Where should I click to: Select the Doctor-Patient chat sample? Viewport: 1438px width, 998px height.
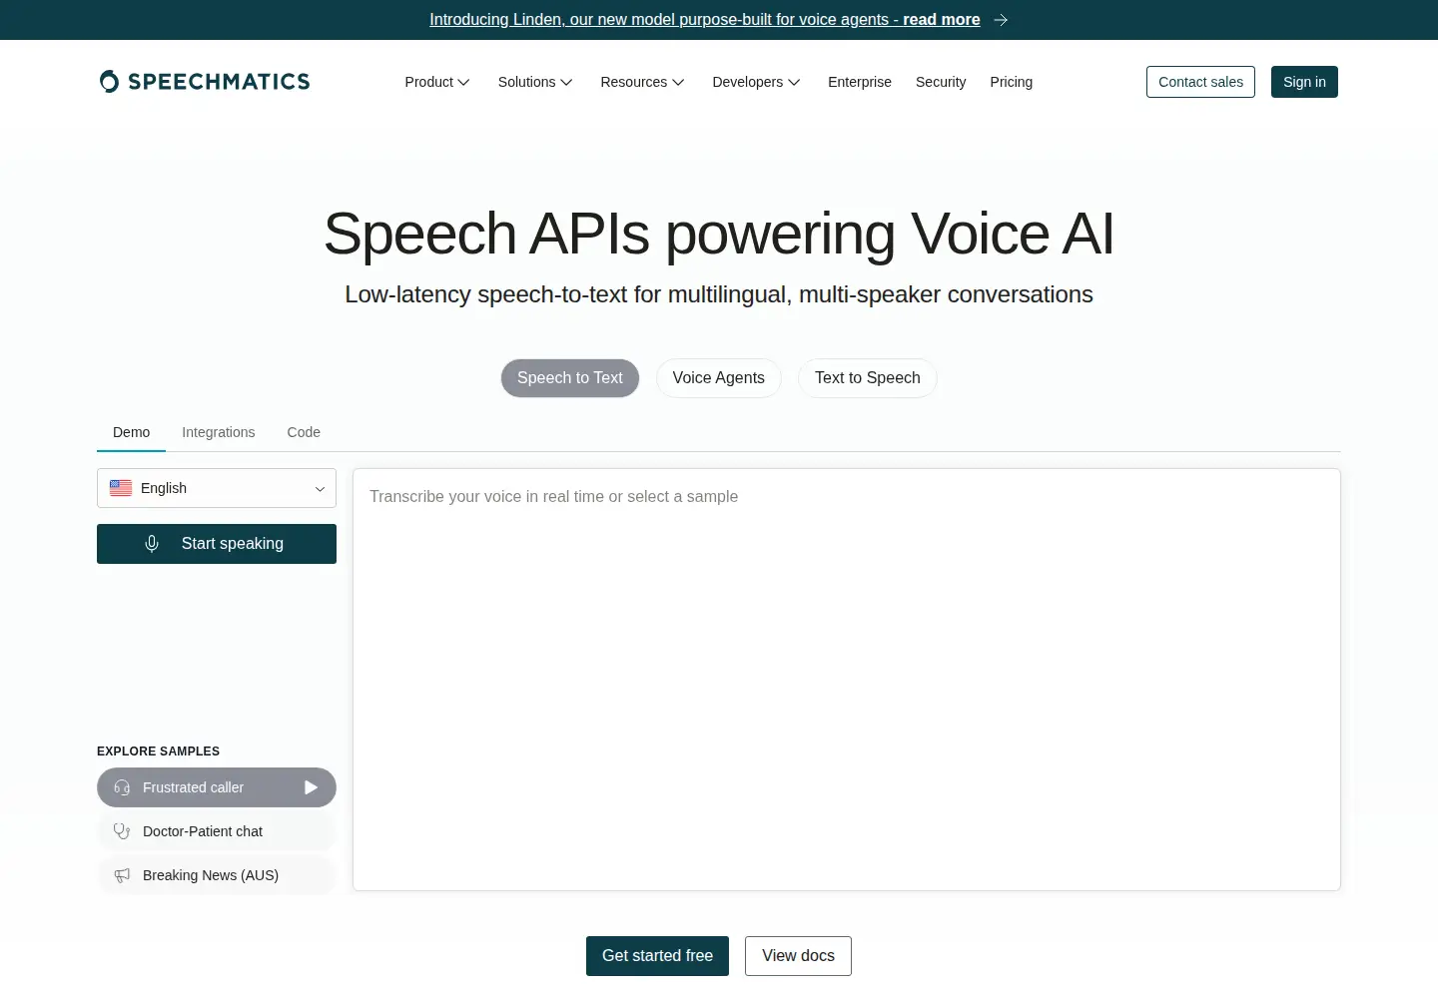(x=217, y=831)
